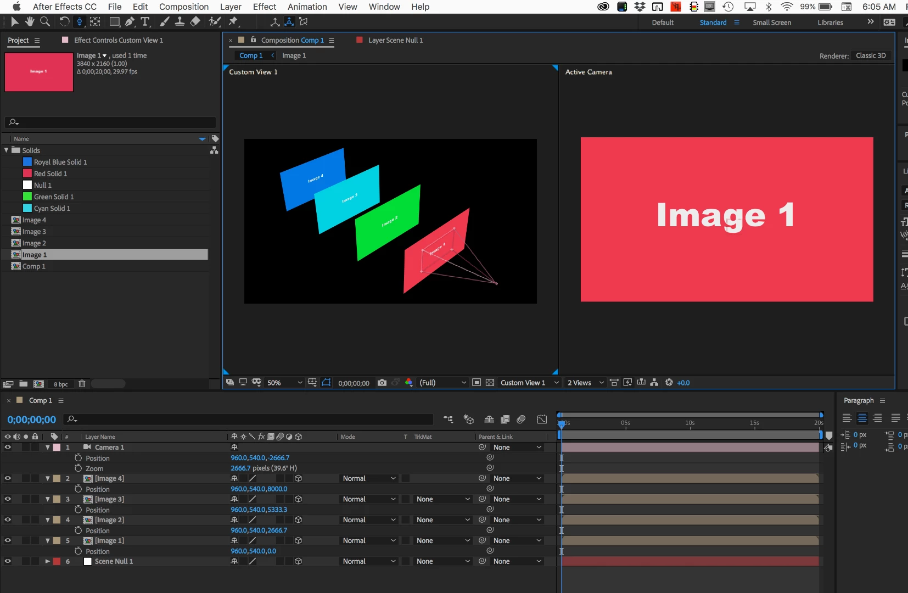Click the Classic 3D renderer button

pos(871,55)
